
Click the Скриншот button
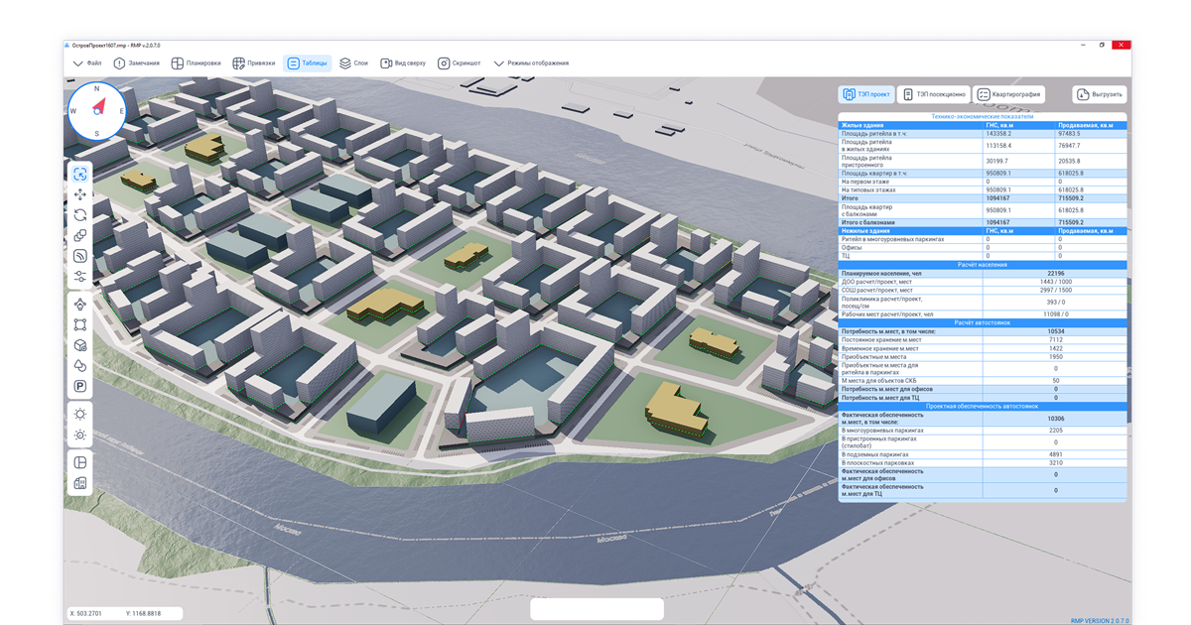click(x=460, y=62)
